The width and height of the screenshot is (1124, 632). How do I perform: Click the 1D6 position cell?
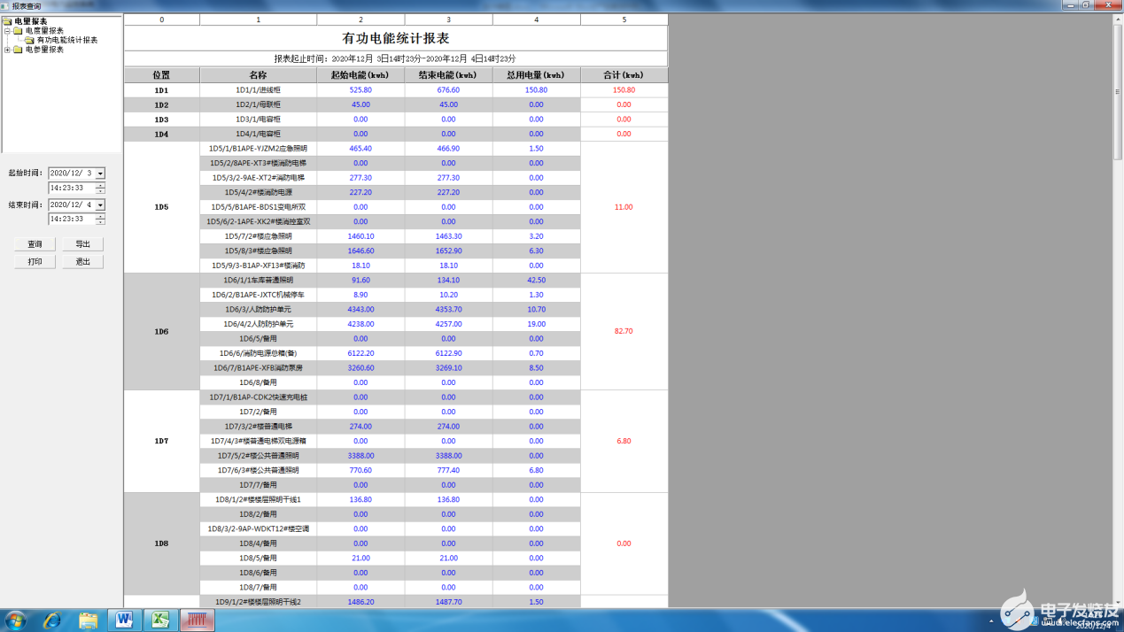161,332
